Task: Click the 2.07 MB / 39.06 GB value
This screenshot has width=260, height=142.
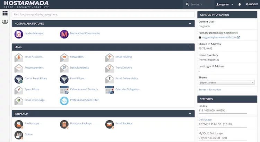Action: [x=210, y=124]
